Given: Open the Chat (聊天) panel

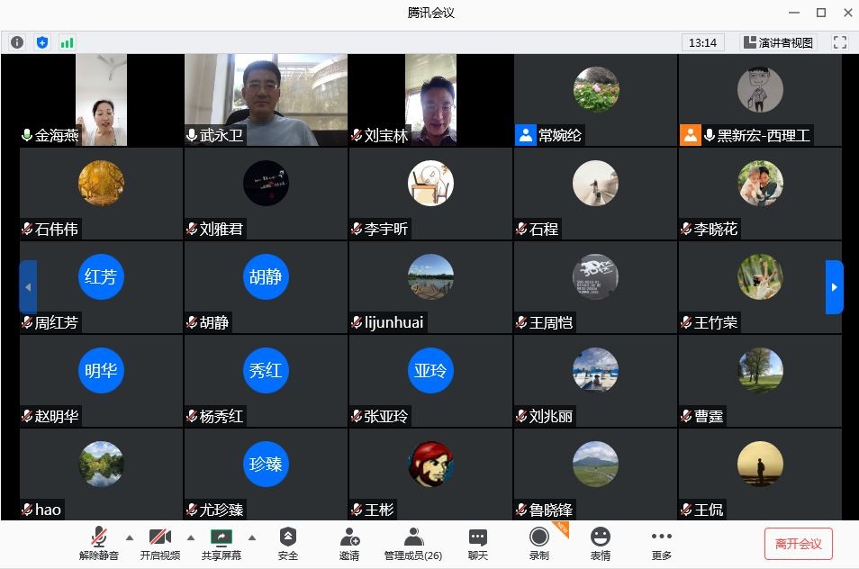Looking at the screenshot, I should pyautogui.click(x=477, y=544).
